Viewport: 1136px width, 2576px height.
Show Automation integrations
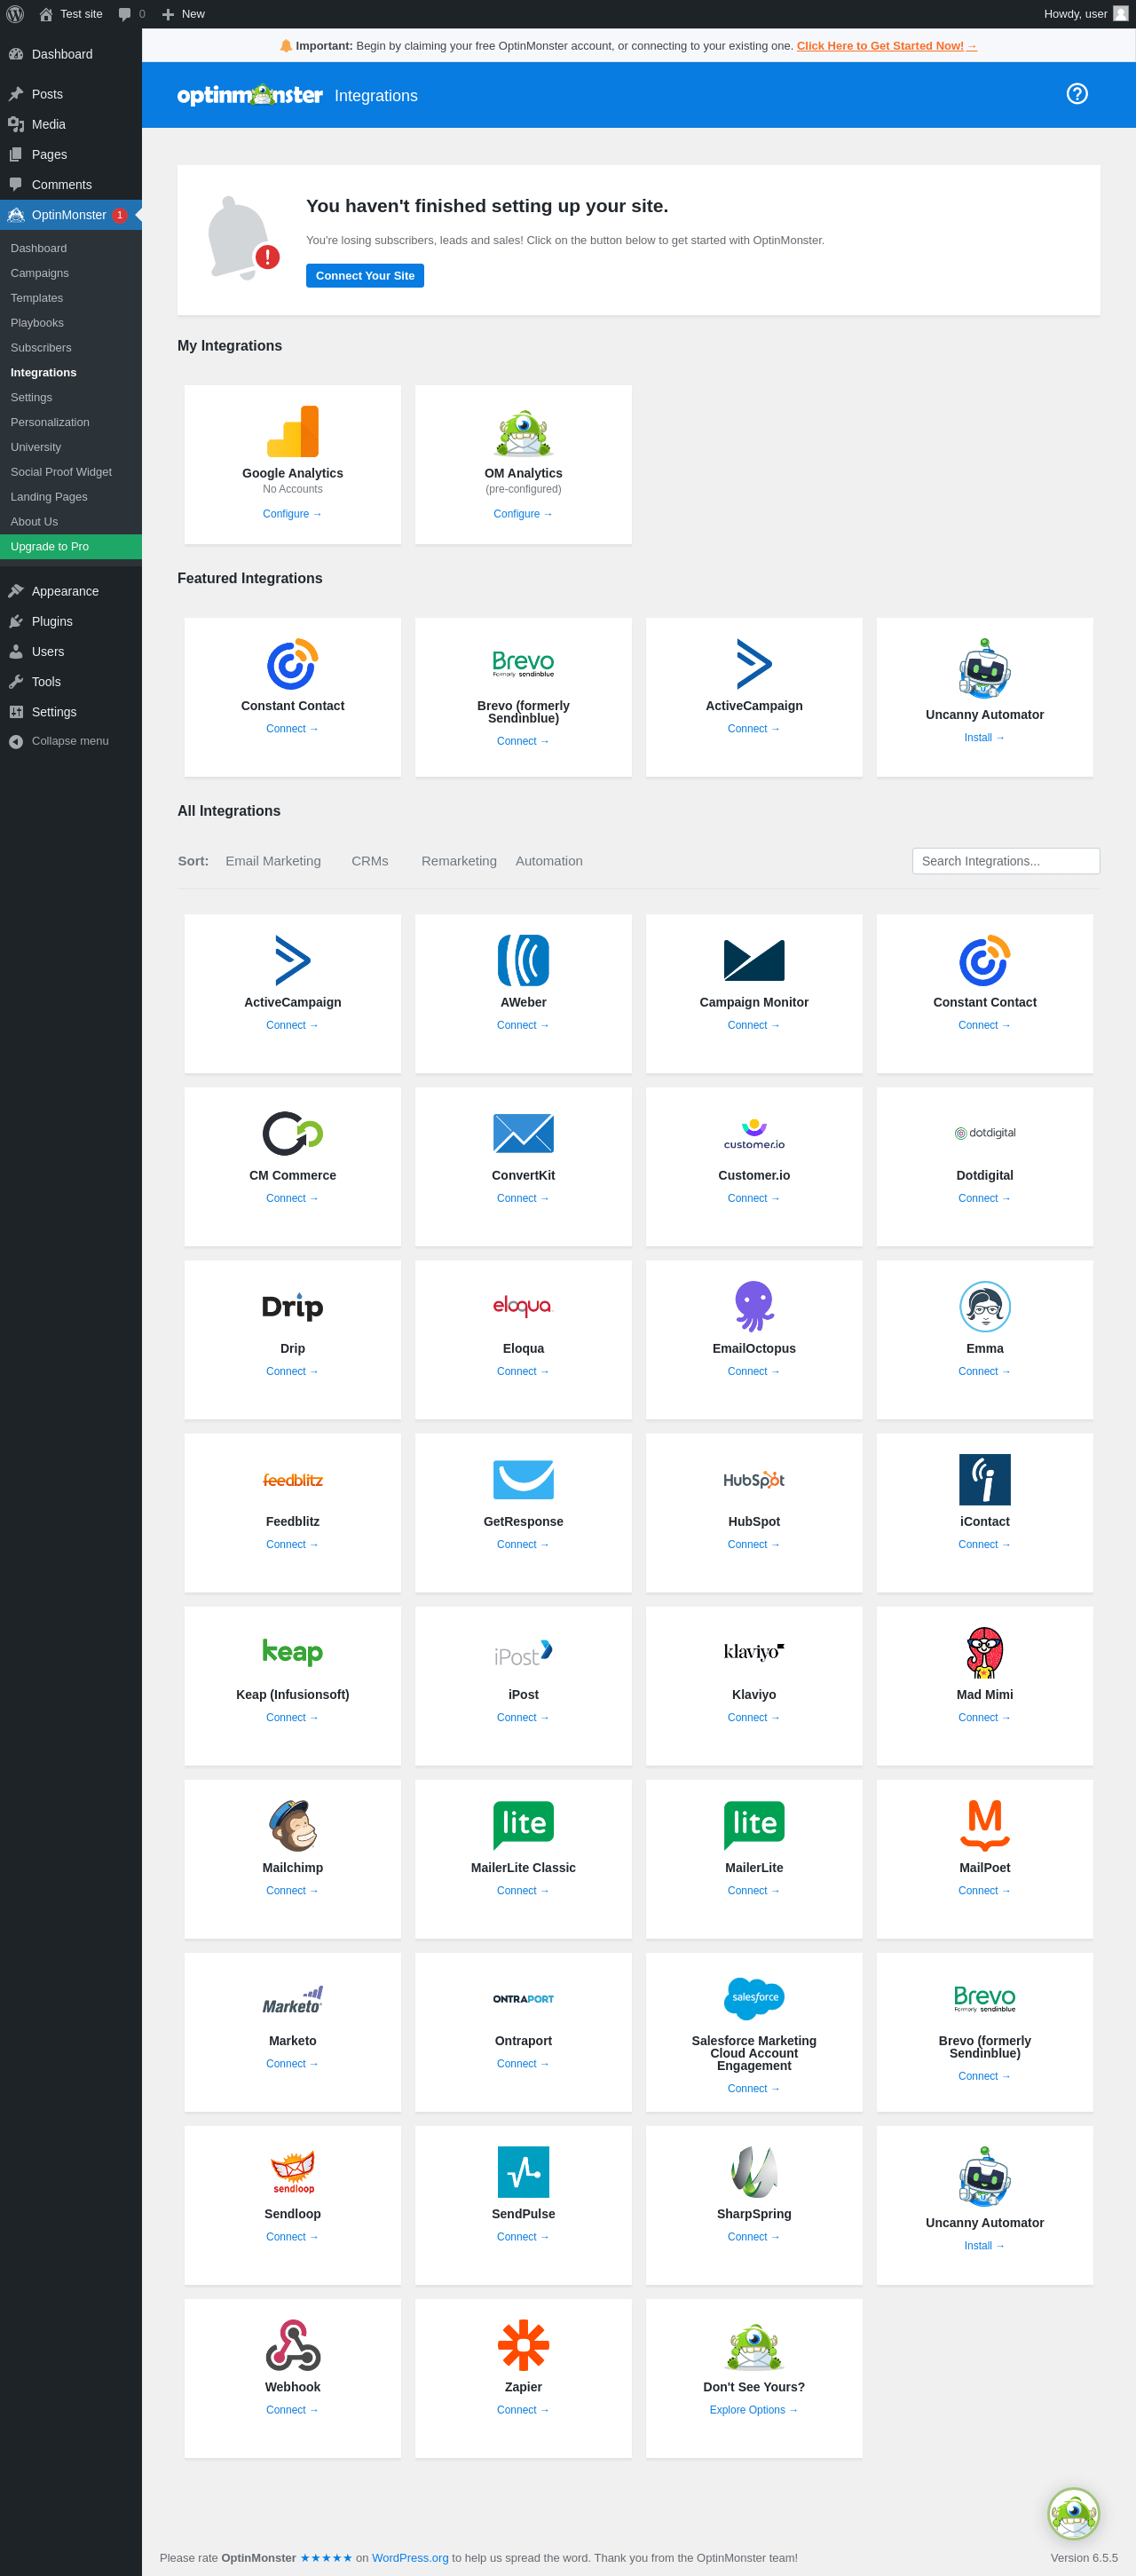pyautogui.click(x=549, y=861)
